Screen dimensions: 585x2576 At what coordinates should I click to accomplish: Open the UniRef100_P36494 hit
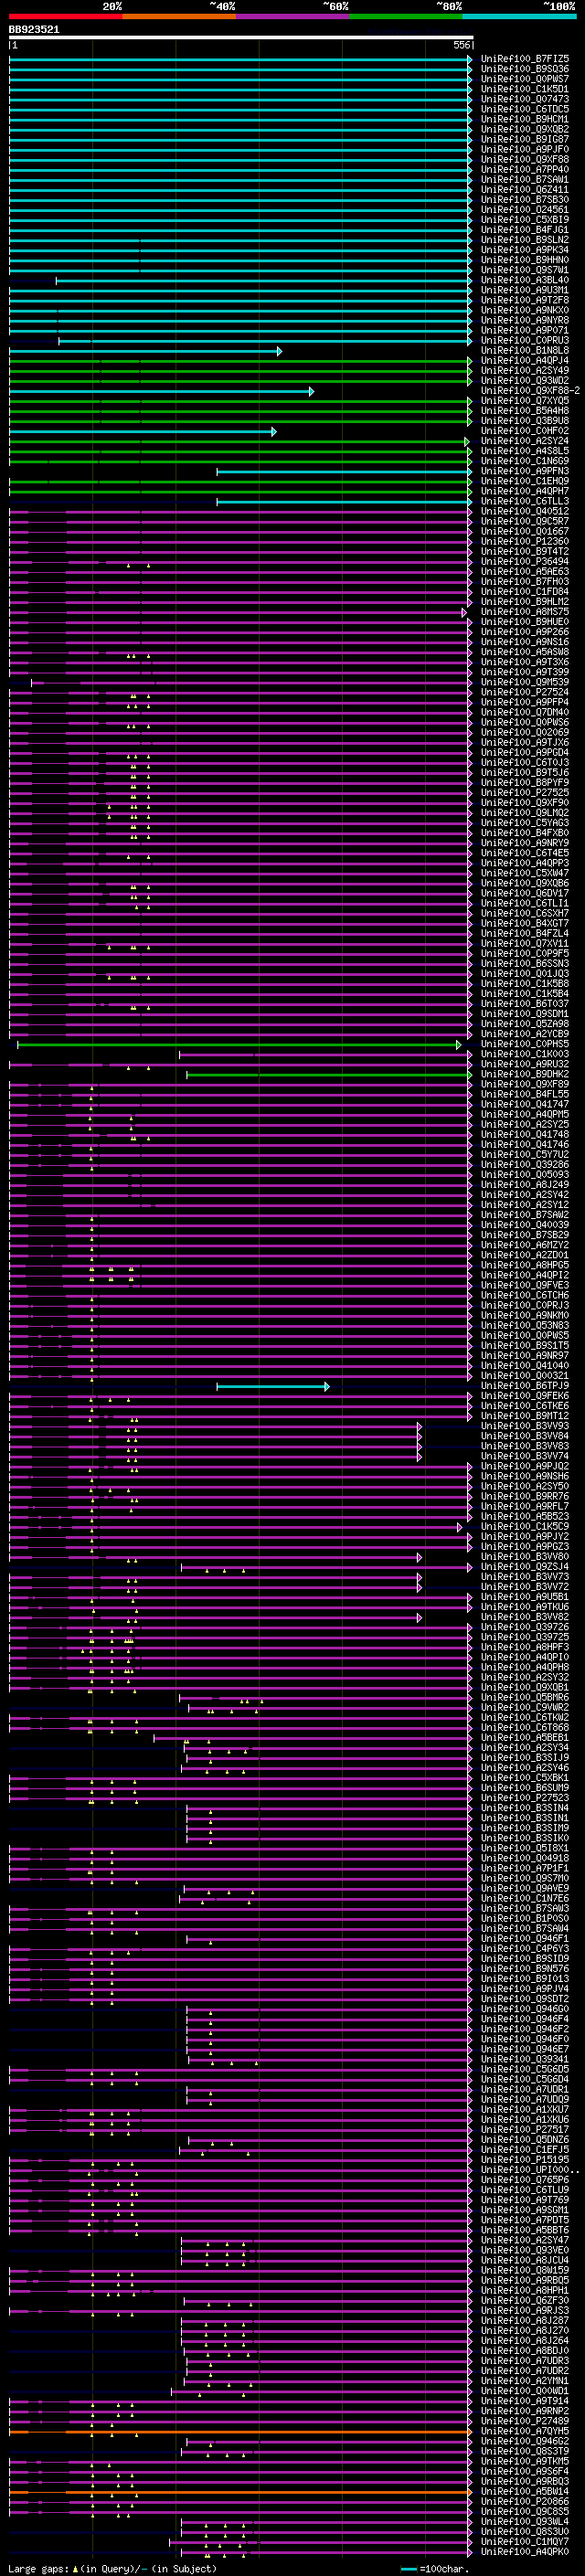coord(525,561)
